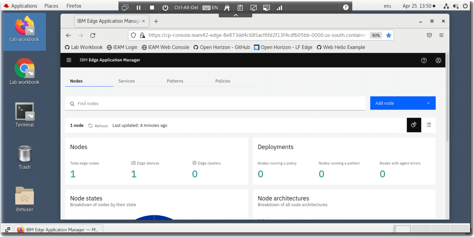Image resolution: width=474 pixels, height=237 pixels.
Task: Click Nodes running a pattern count
Action: (x=322, y=174)
